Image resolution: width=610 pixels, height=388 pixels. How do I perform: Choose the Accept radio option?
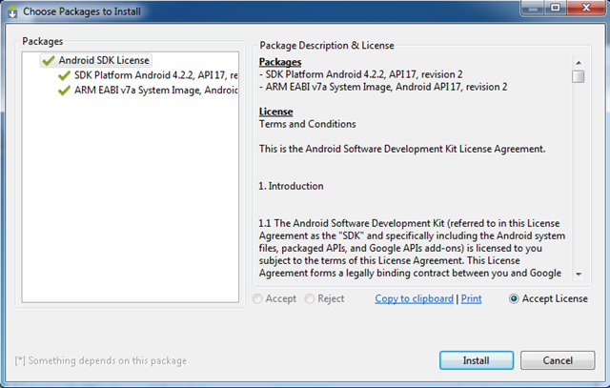tap(257, 298)
